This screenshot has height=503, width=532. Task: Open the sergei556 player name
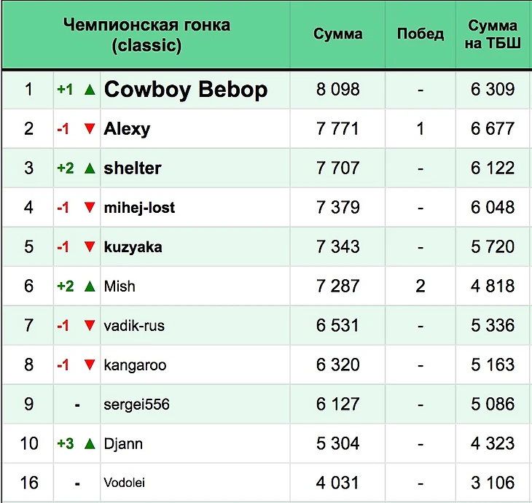136,405
